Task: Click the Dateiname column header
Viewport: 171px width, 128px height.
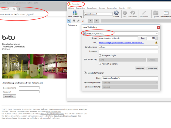Action: point(72,25)
